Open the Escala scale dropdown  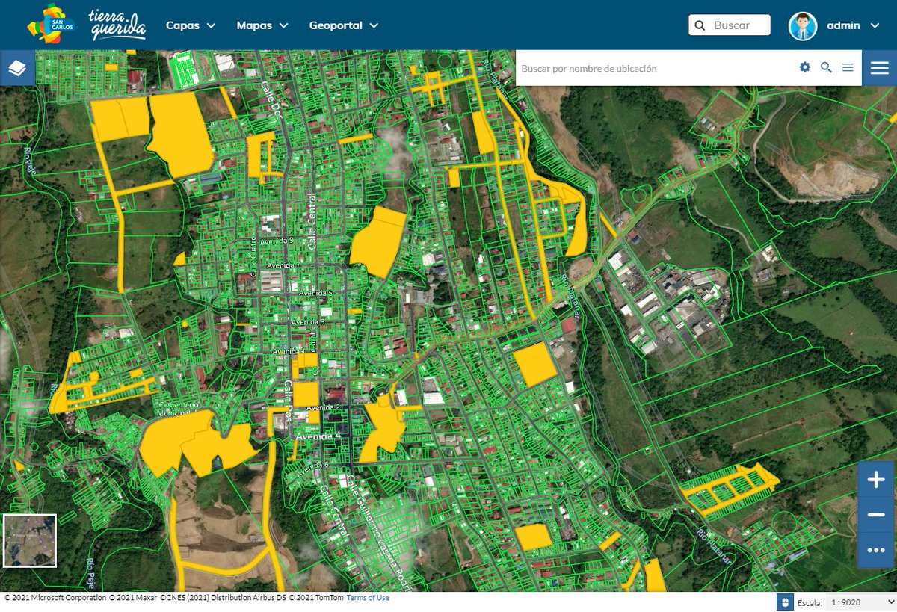coord(862,602)
